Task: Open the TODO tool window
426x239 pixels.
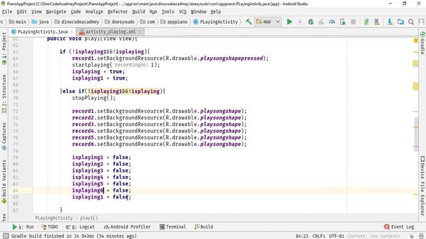Action: click(x=49, y=227)
